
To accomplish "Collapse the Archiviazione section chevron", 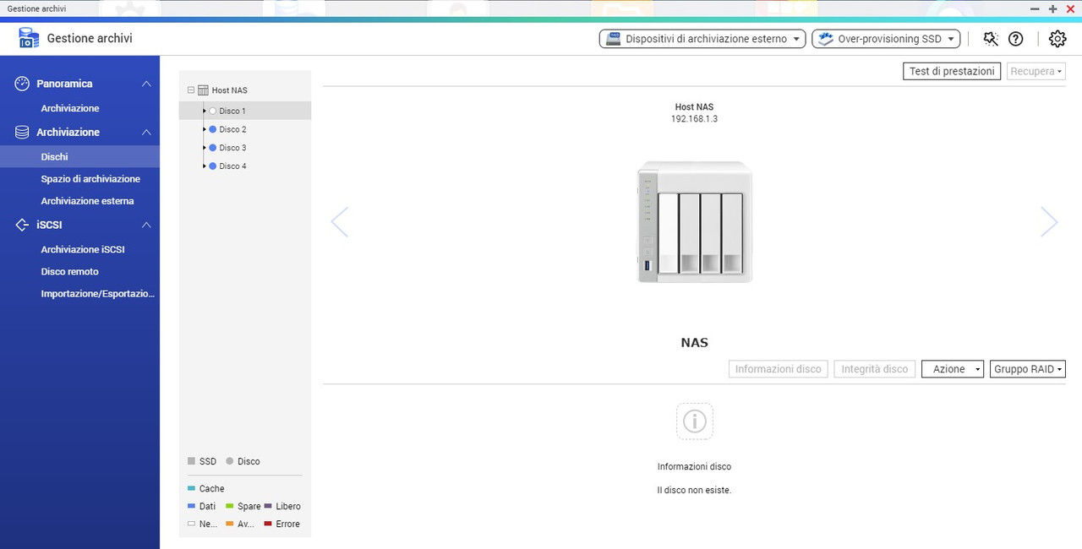I will (146, 132).
